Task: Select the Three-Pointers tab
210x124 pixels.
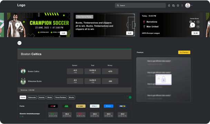Action: pyautogui.click(x=60, y=97)
